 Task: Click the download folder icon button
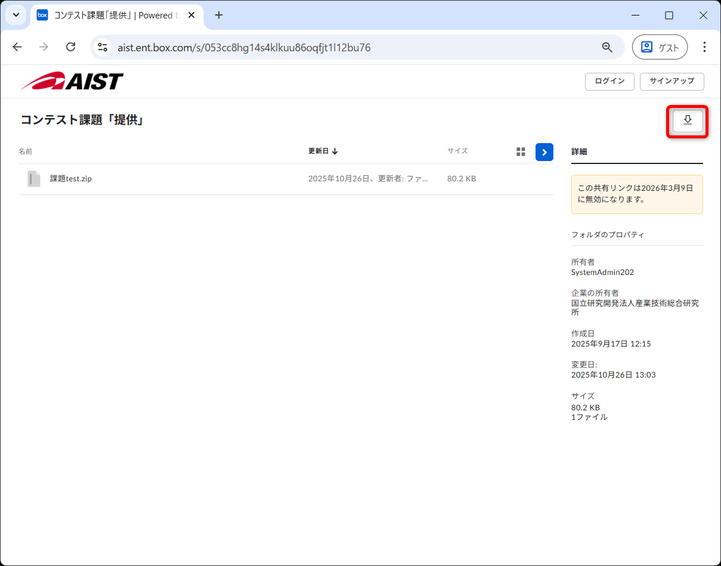point(687,121)
